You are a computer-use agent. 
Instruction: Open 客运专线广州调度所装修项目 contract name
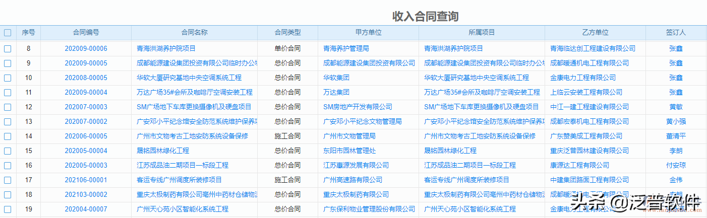[x=179, y=180]
